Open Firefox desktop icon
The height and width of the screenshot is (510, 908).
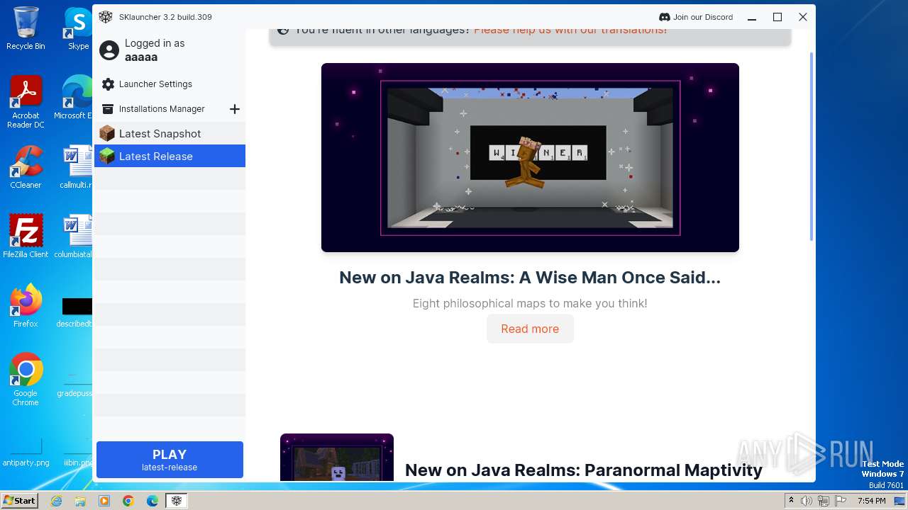pos(26,306)
